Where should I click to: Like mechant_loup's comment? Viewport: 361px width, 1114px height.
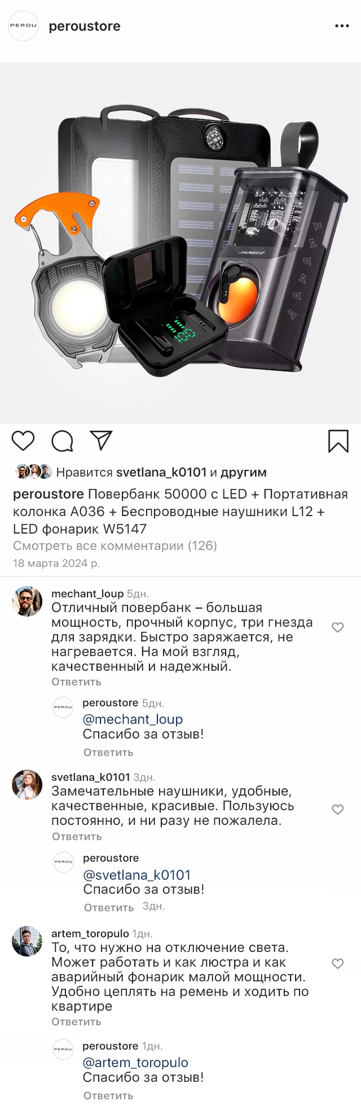337,627
